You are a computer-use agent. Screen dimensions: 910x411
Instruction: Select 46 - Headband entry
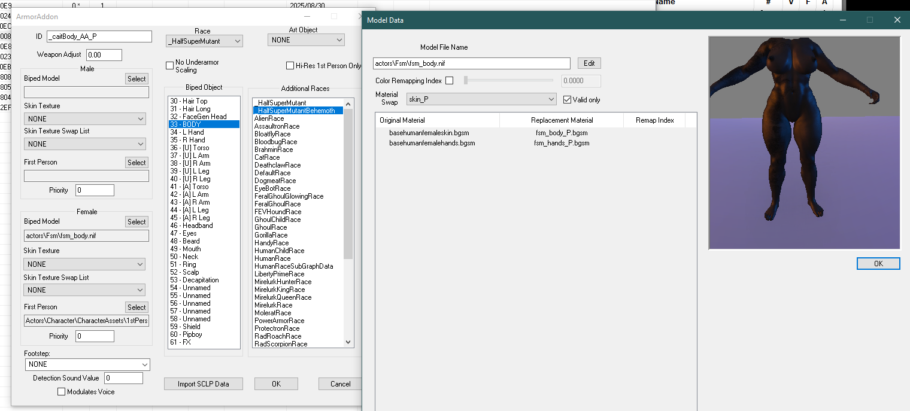pyautogui.click(x=204, y=226)
